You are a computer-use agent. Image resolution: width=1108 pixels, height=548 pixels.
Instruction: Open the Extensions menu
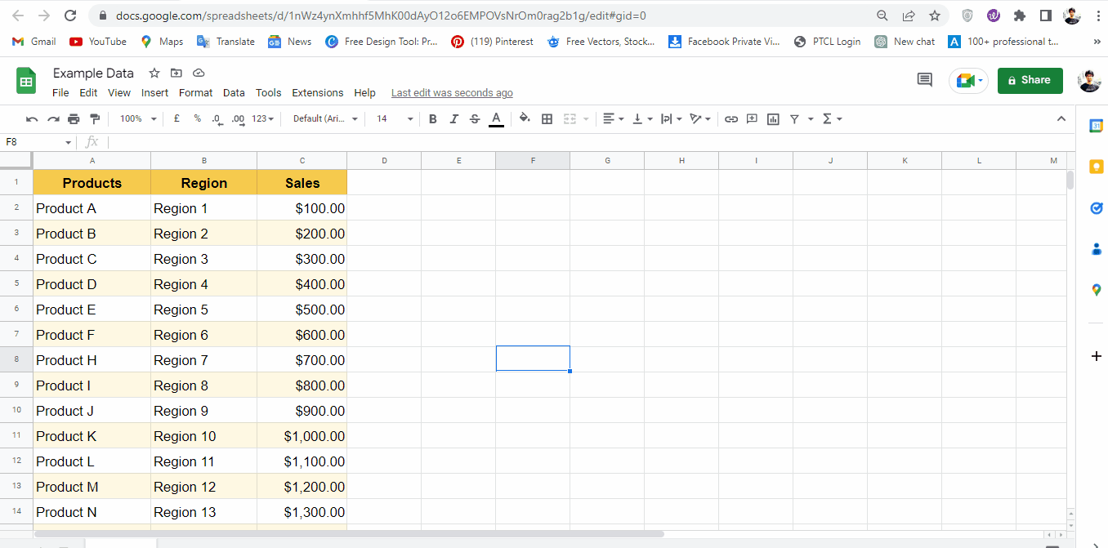point(317,92)
